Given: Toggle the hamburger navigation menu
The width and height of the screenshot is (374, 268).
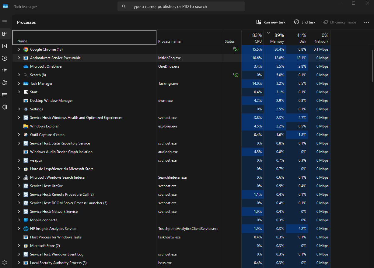Looking at the screenshot, I should click(5, 22).
